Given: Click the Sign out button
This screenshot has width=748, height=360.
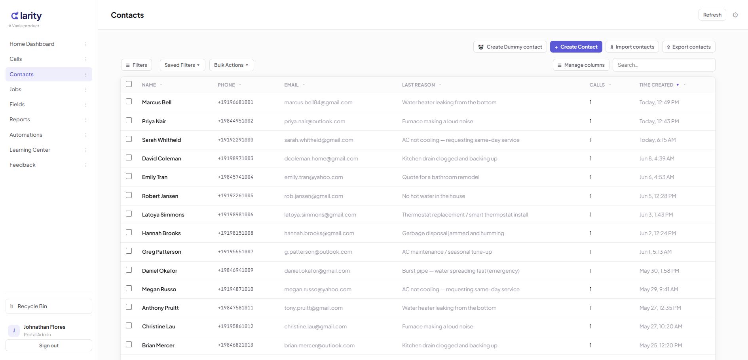Looking at the screenshot, I should pos(49,345).
